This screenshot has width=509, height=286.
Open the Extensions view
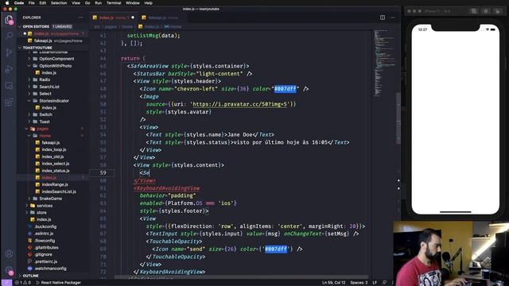coord(9,102)
